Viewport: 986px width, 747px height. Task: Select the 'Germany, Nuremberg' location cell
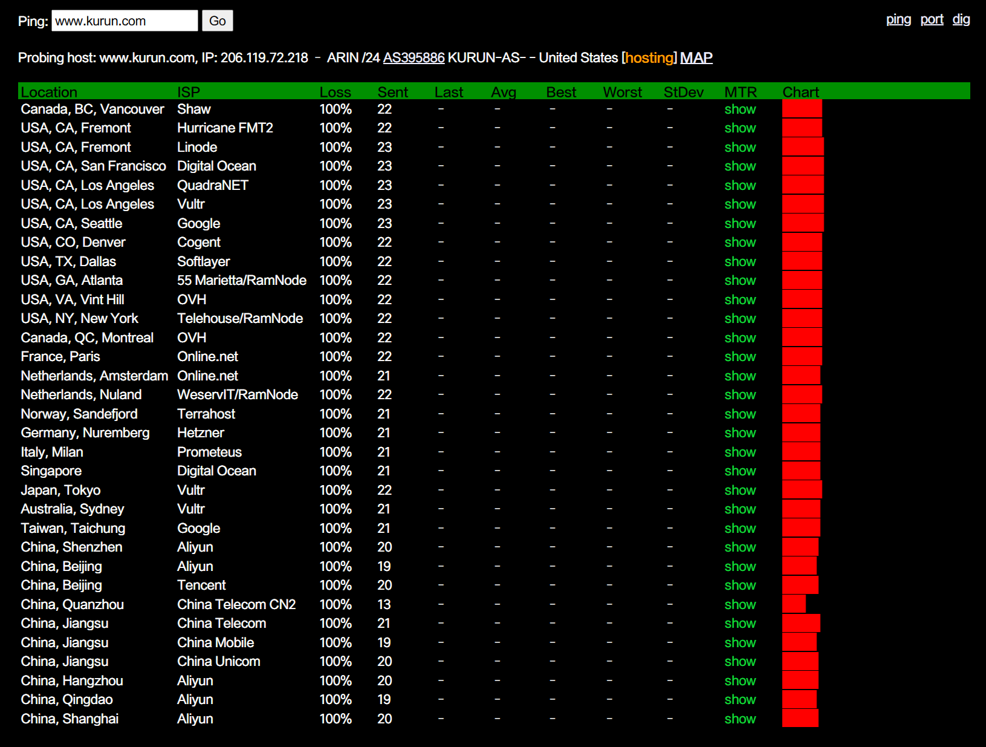click(x=85, y=433)
